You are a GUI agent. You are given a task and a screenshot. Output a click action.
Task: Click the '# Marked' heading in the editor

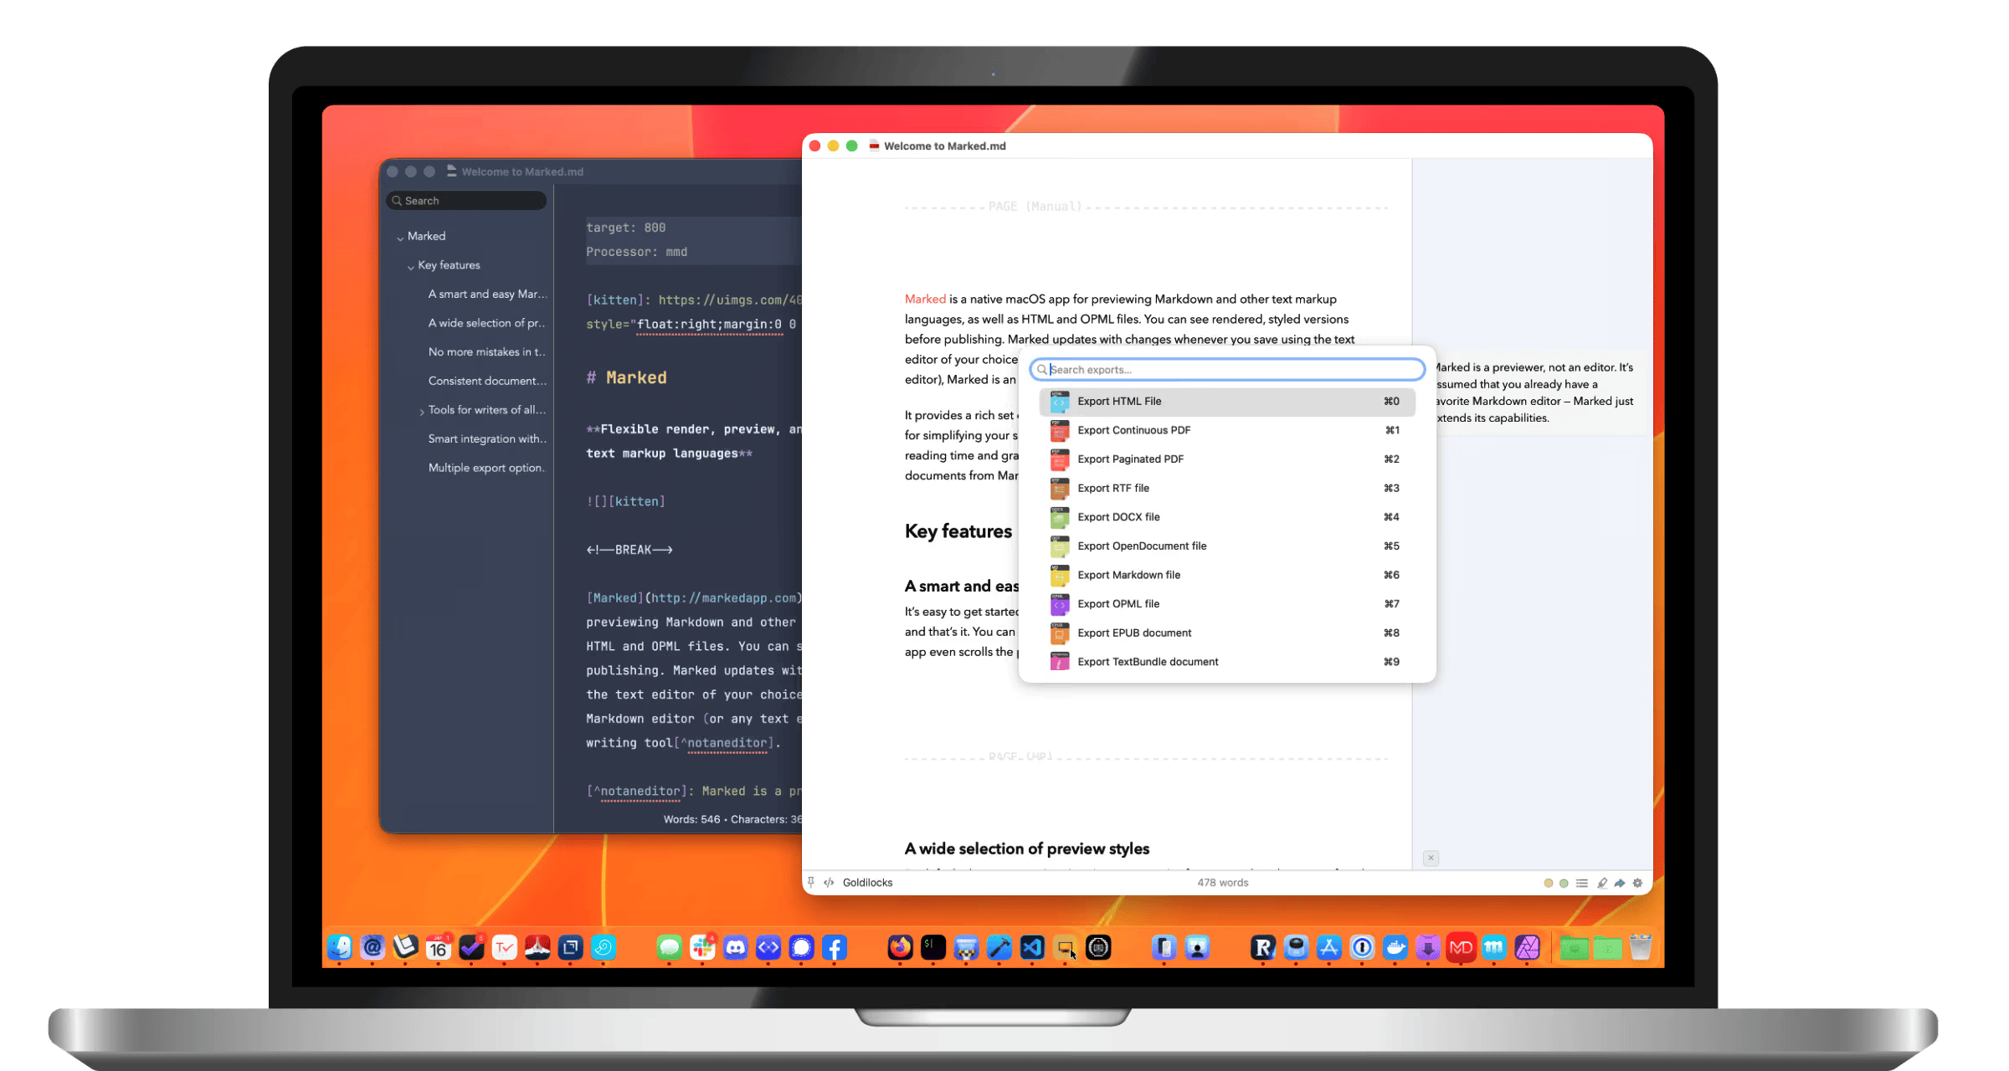pyautogui.click(x=627, y=378)
